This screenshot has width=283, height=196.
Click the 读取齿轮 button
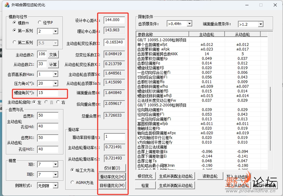(x=210, y=176)
